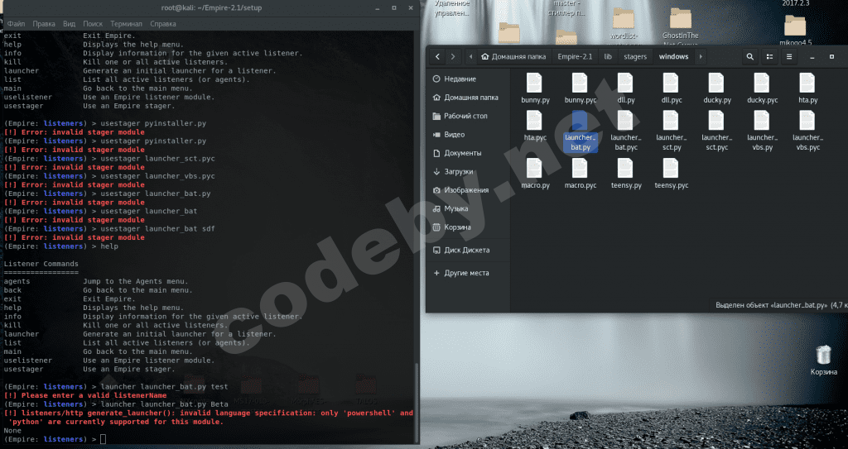Open Видео in the sidebar

[x=467, y=135]
